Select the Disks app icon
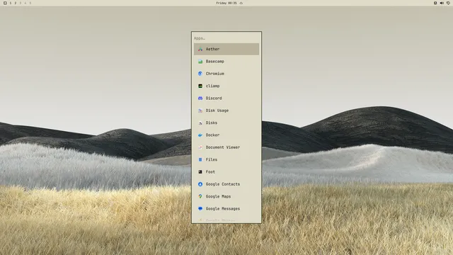The height and width of the screenshot is (255, 453). point(200,123)
